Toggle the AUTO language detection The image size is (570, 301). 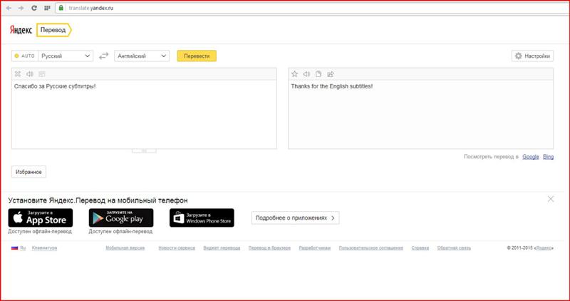(25, 56)
